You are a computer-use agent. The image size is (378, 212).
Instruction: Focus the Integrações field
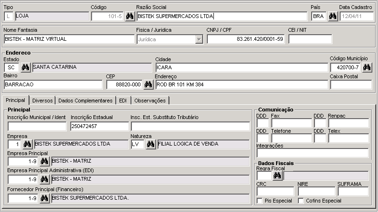point(313,153)
